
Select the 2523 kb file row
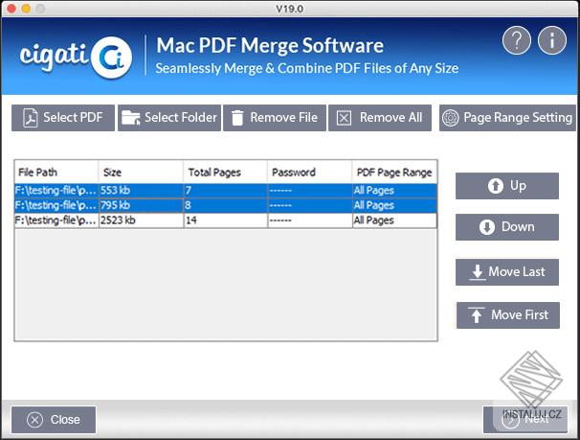click(226, 220)
